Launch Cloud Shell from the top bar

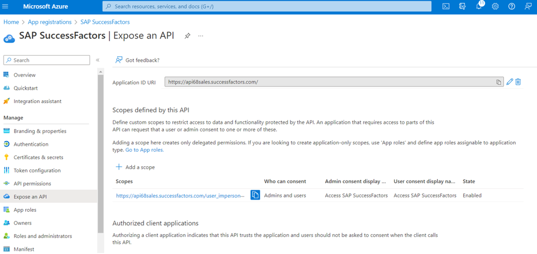(x=446, y=7)
